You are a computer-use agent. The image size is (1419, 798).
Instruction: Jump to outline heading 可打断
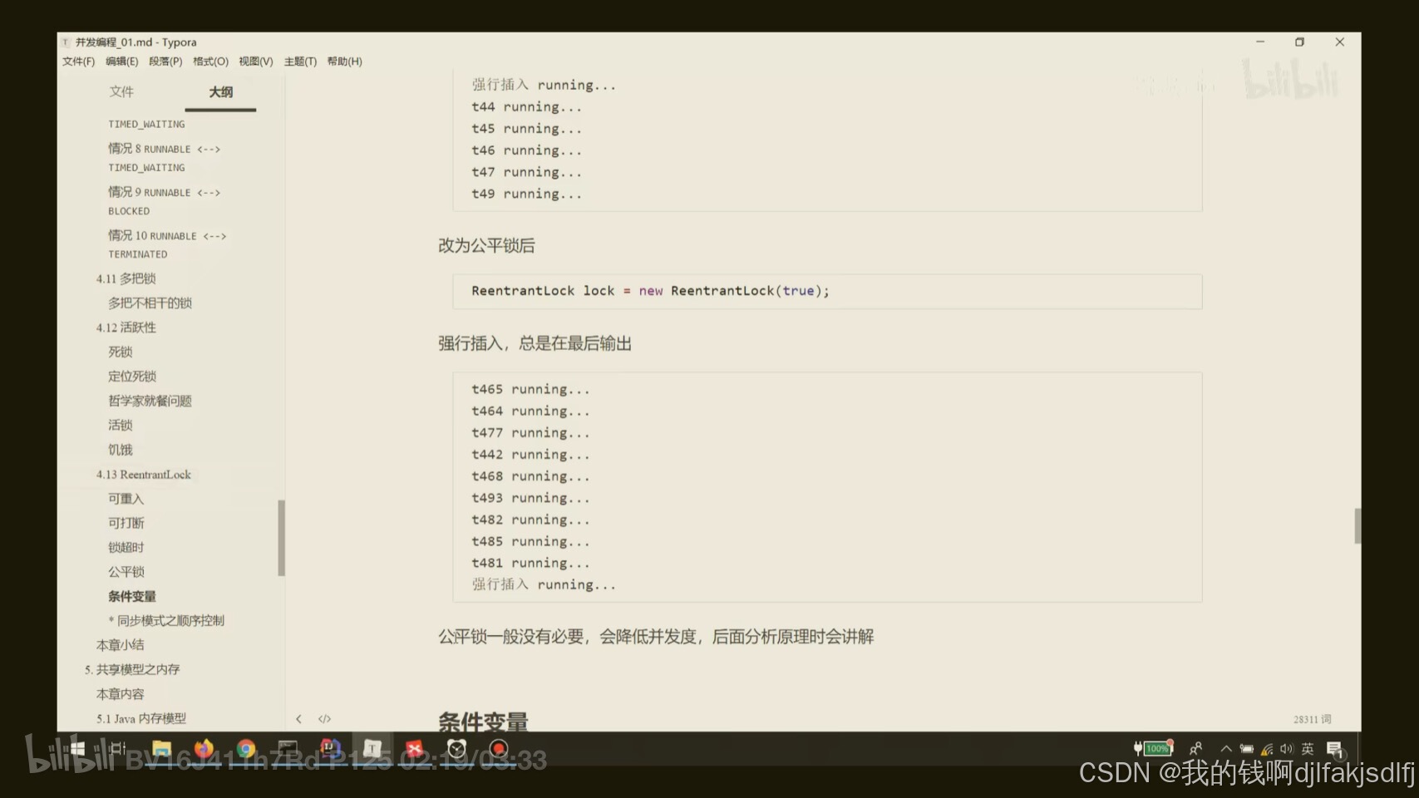(x=126, y=523)
